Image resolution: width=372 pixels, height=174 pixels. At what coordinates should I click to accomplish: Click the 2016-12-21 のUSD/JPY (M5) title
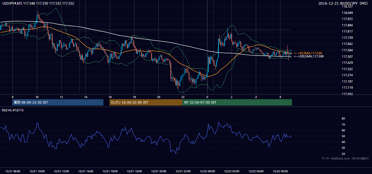[344, 3]
